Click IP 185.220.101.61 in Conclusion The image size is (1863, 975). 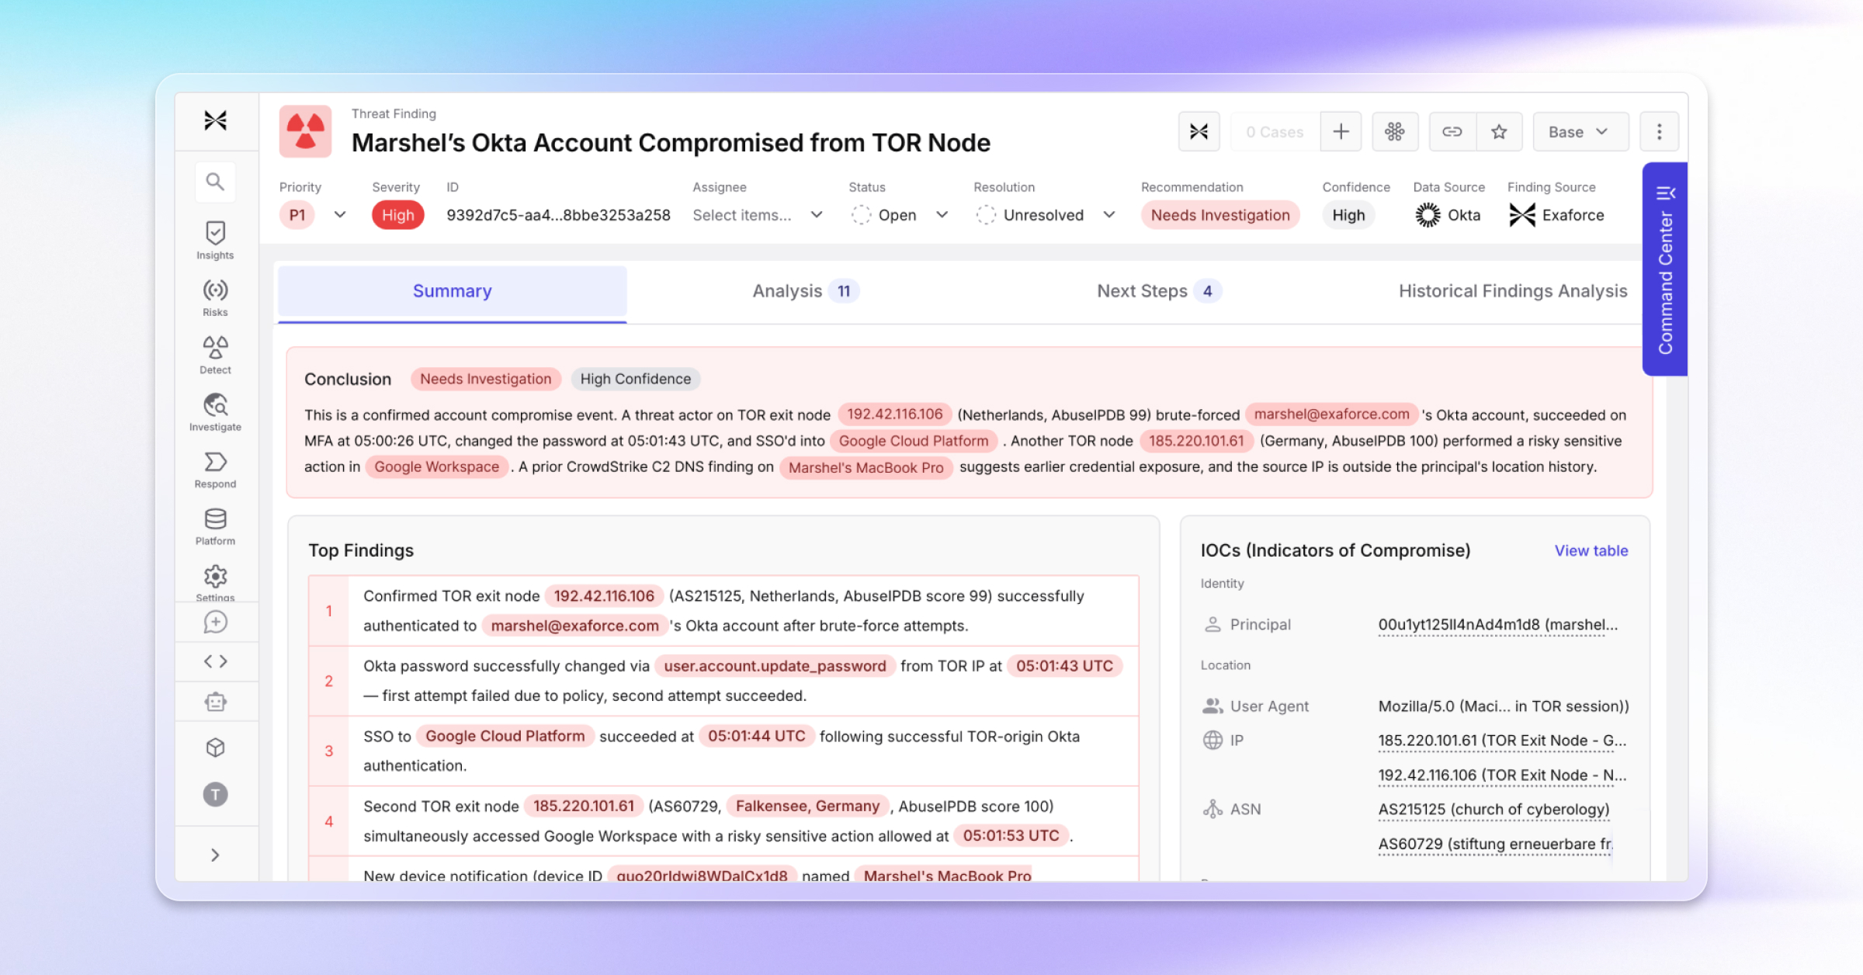1196,441
